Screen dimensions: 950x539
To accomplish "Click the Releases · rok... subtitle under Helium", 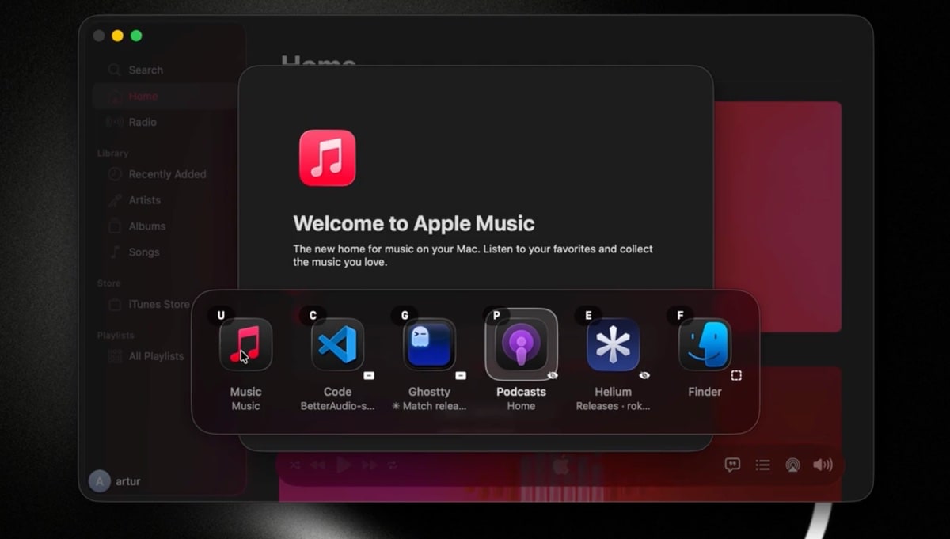I will (x=613, y=406).
